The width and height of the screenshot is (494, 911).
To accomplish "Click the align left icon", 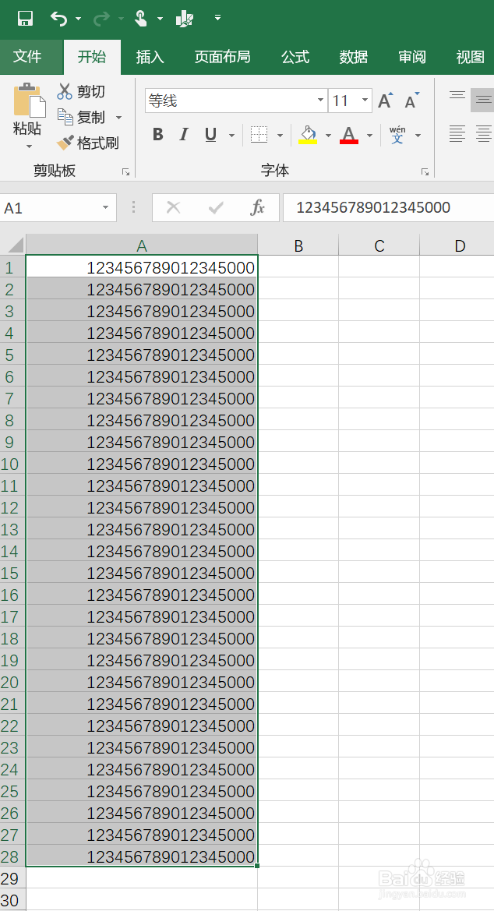I will pos(457,133).
